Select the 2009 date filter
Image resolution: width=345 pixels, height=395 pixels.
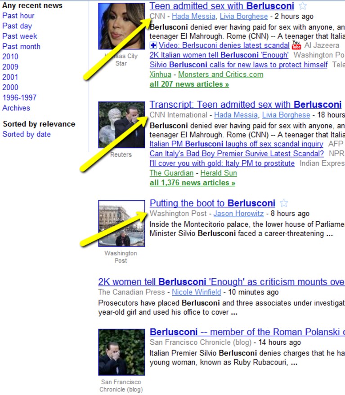(10, 67)
